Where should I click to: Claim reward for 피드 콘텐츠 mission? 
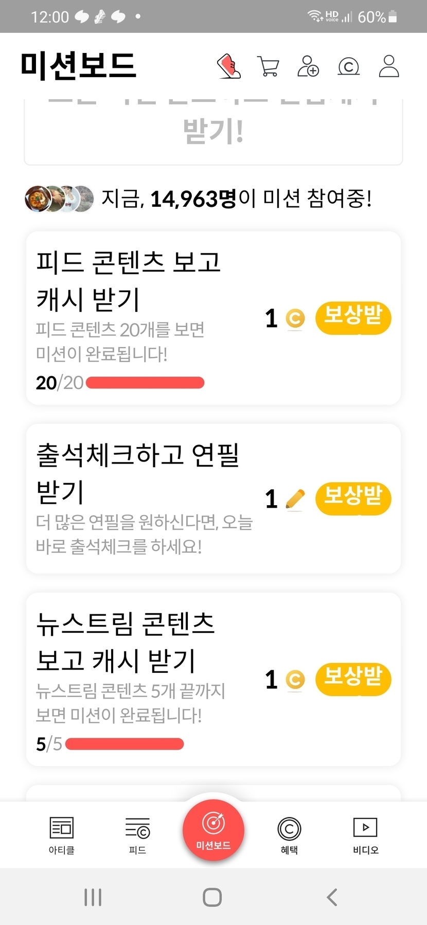pos(353,318)
